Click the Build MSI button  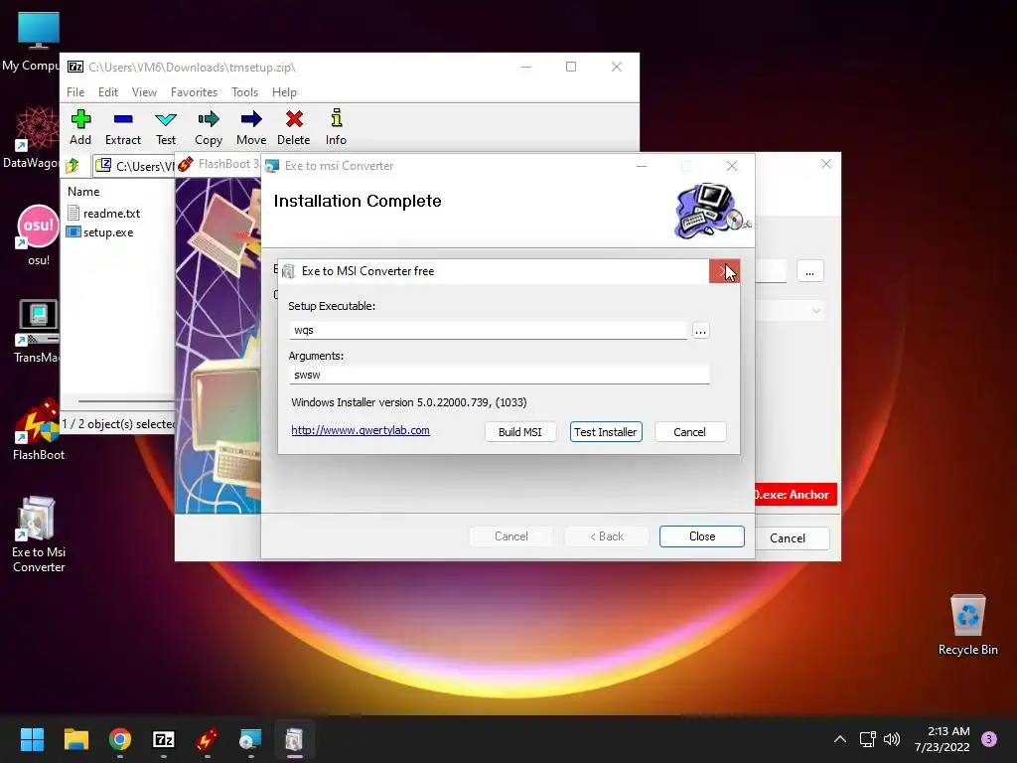point(520,432)
